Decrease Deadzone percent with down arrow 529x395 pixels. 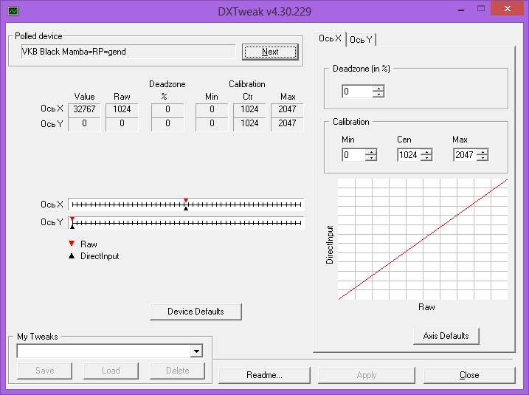pyautogui.click(x=378, y=95)
